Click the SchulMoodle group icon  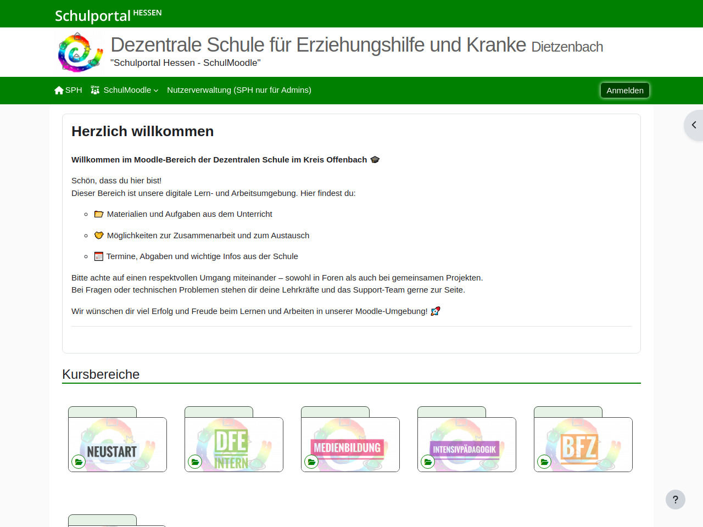click(95, 90)
